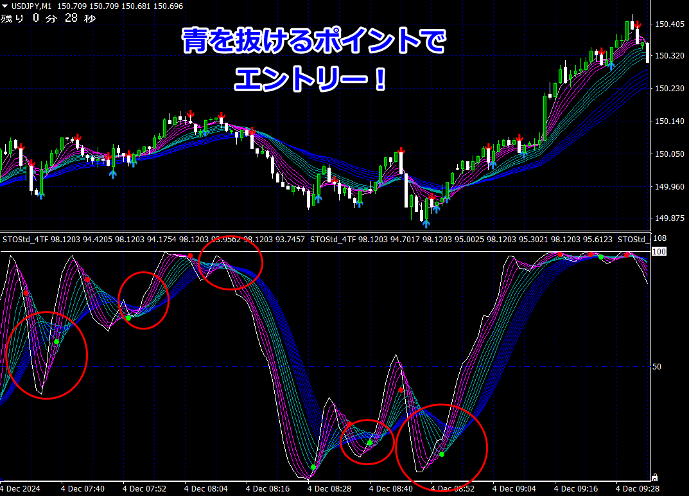This screenshot has width=689, height=496.
Task: Click time axis label 4 Dec 2024
Action: 20,488
